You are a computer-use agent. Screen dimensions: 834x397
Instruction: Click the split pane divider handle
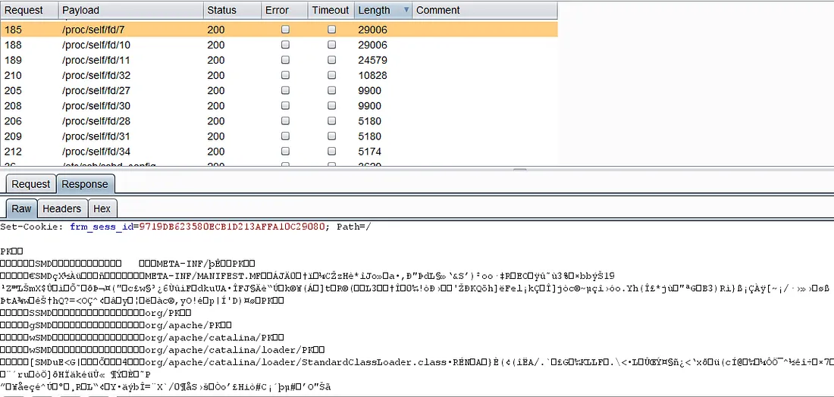click(520, 170)
